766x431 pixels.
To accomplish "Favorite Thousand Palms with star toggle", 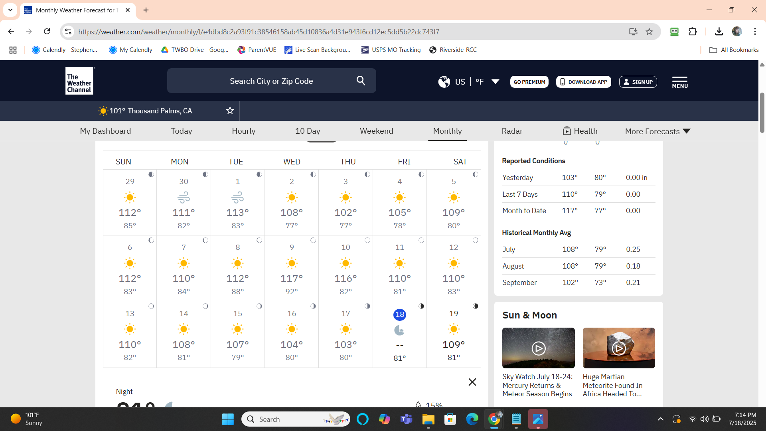I will point(230,111).
